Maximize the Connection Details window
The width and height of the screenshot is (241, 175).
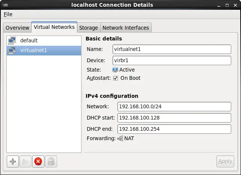[x=227, y=5]
